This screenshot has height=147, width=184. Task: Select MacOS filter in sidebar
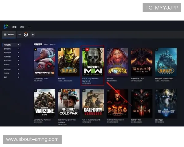(6, 65)
